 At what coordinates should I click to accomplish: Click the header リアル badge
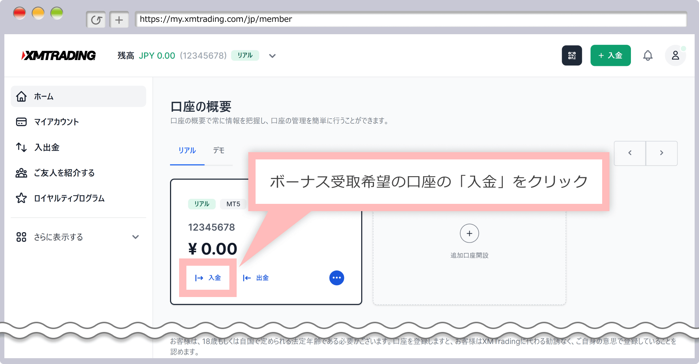245,55
